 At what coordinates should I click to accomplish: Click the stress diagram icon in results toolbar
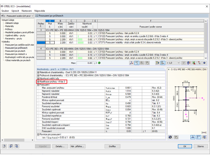(x=131, y=63)
